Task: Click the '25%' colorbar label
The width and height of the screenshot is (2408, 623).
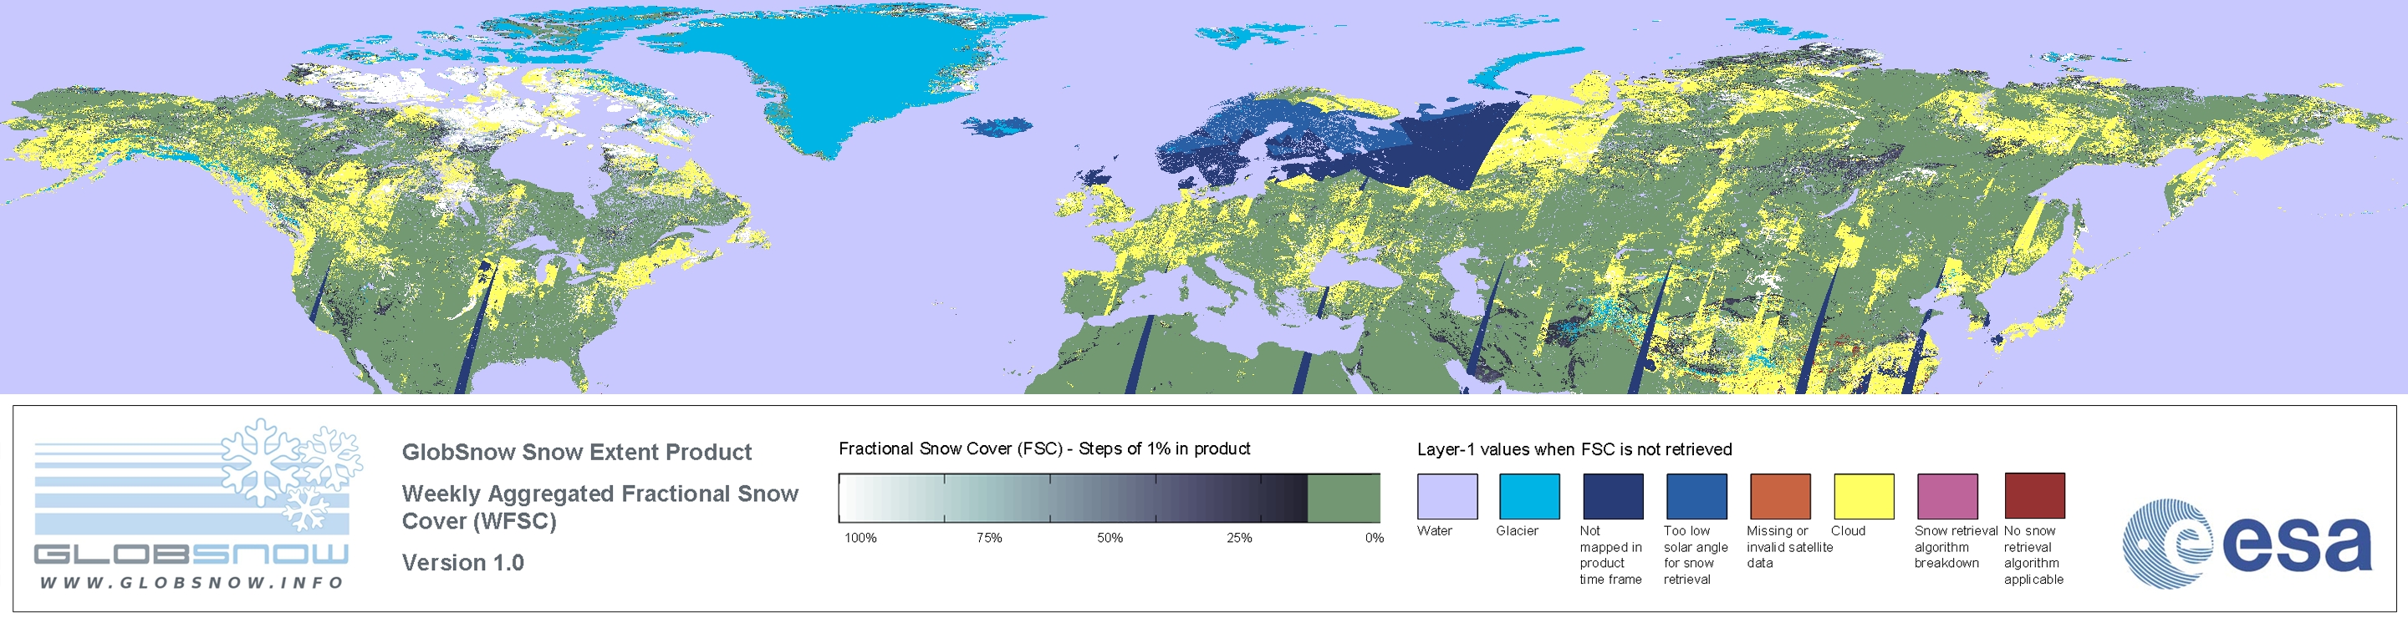Action: (x=1239, y=538)
